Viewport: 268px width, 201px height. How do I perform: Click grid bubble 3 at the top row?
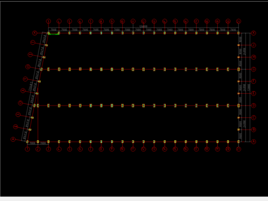point(49,21)
